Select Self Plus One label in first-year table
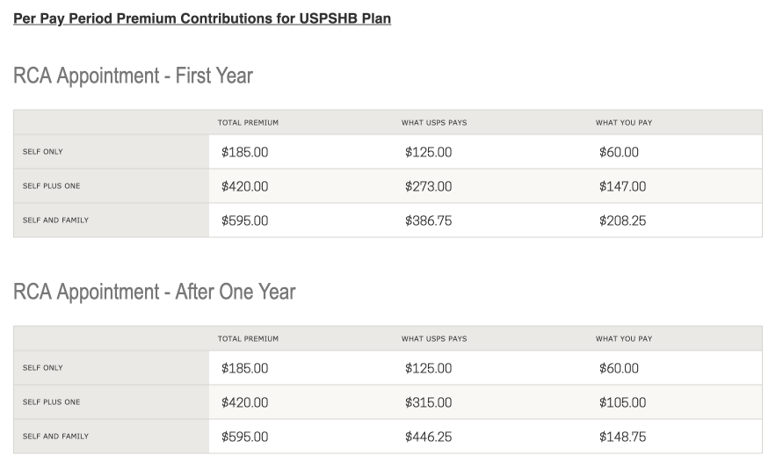Image resolution: width=783 pixels, height=470 pixels. [x=51, y=186]
